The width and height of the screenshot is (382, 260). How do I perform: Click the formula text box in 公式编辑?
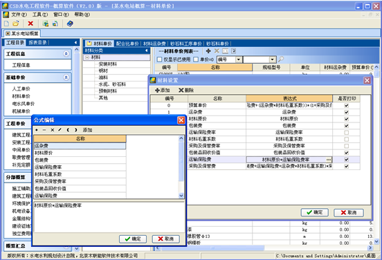point(109,216)
